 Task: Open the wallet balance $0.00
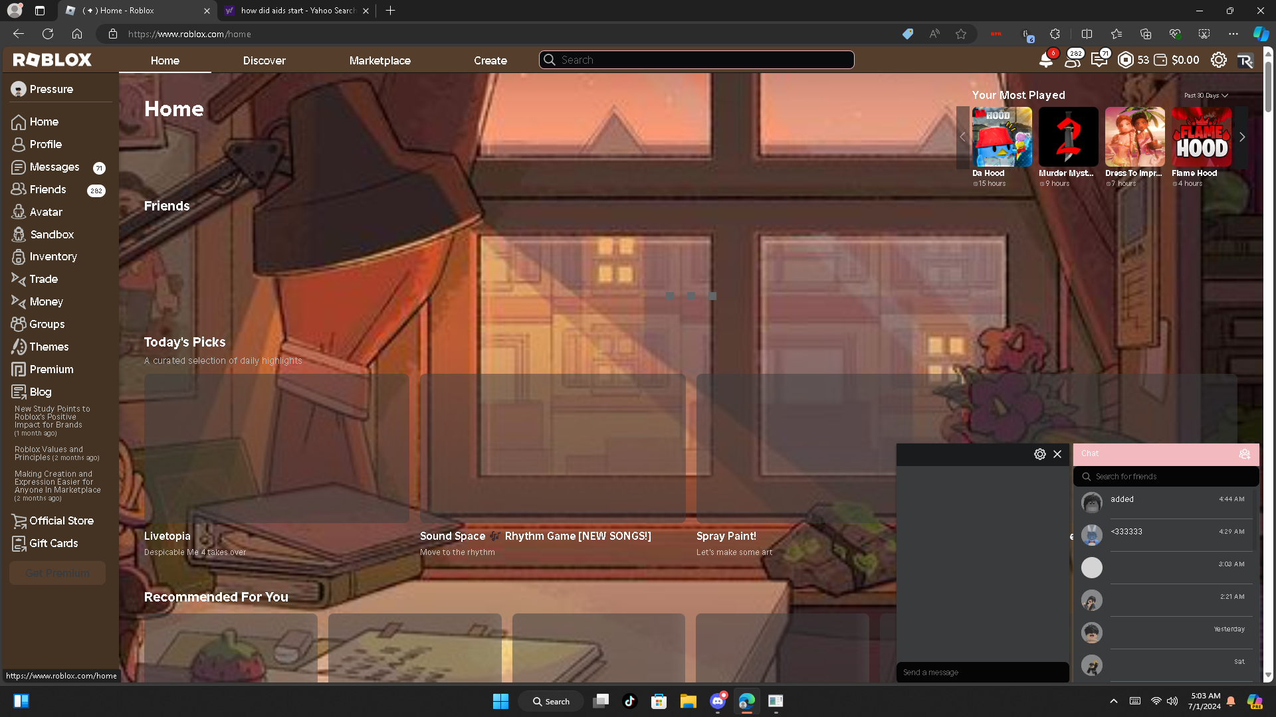click(x=1176, y=60)
